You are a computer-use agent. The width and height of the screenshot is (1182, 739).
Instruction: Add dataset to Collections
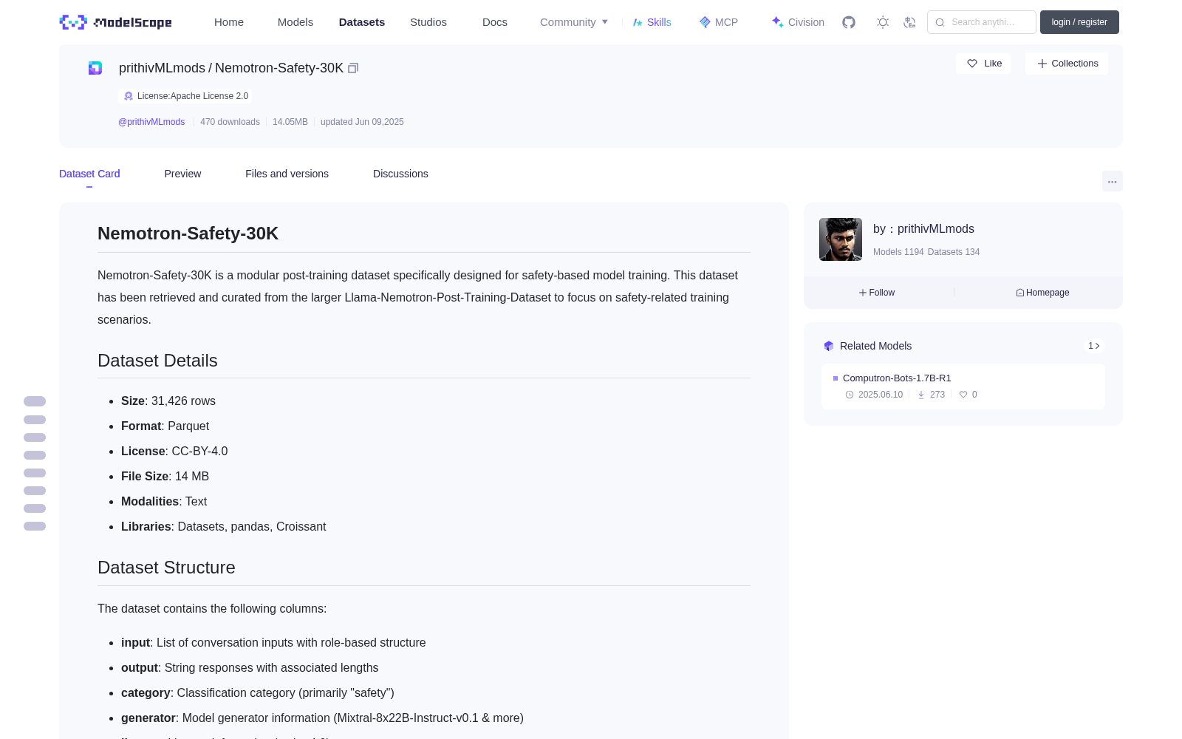1067,64
